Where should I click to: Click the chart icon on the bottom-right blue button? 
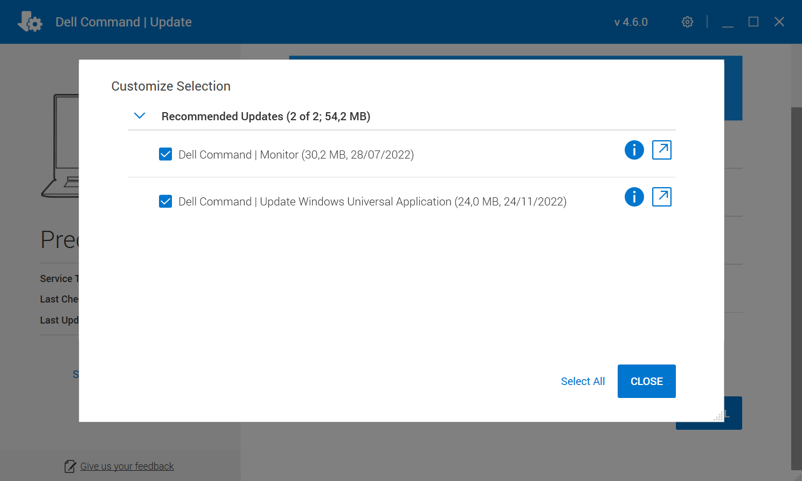[x=717, y=415]
